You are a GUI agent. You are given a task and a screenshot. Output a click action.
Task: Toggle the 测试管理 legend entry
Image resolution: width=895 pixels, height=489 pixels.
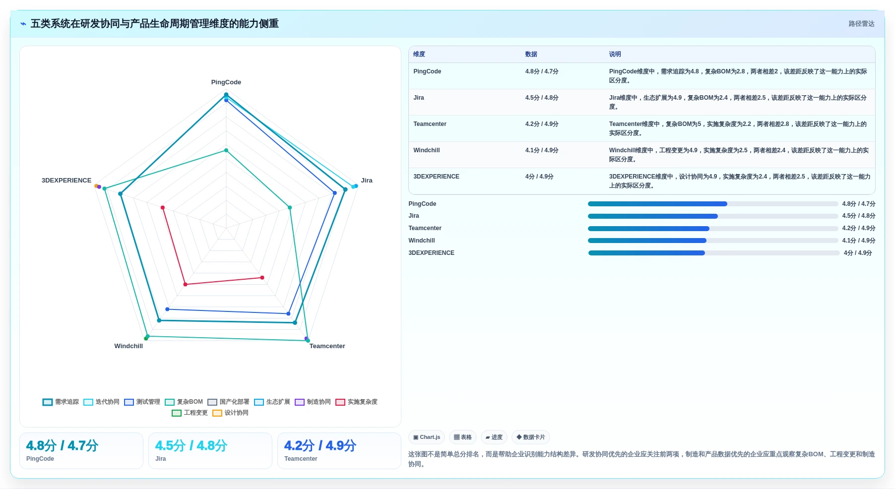142,402
